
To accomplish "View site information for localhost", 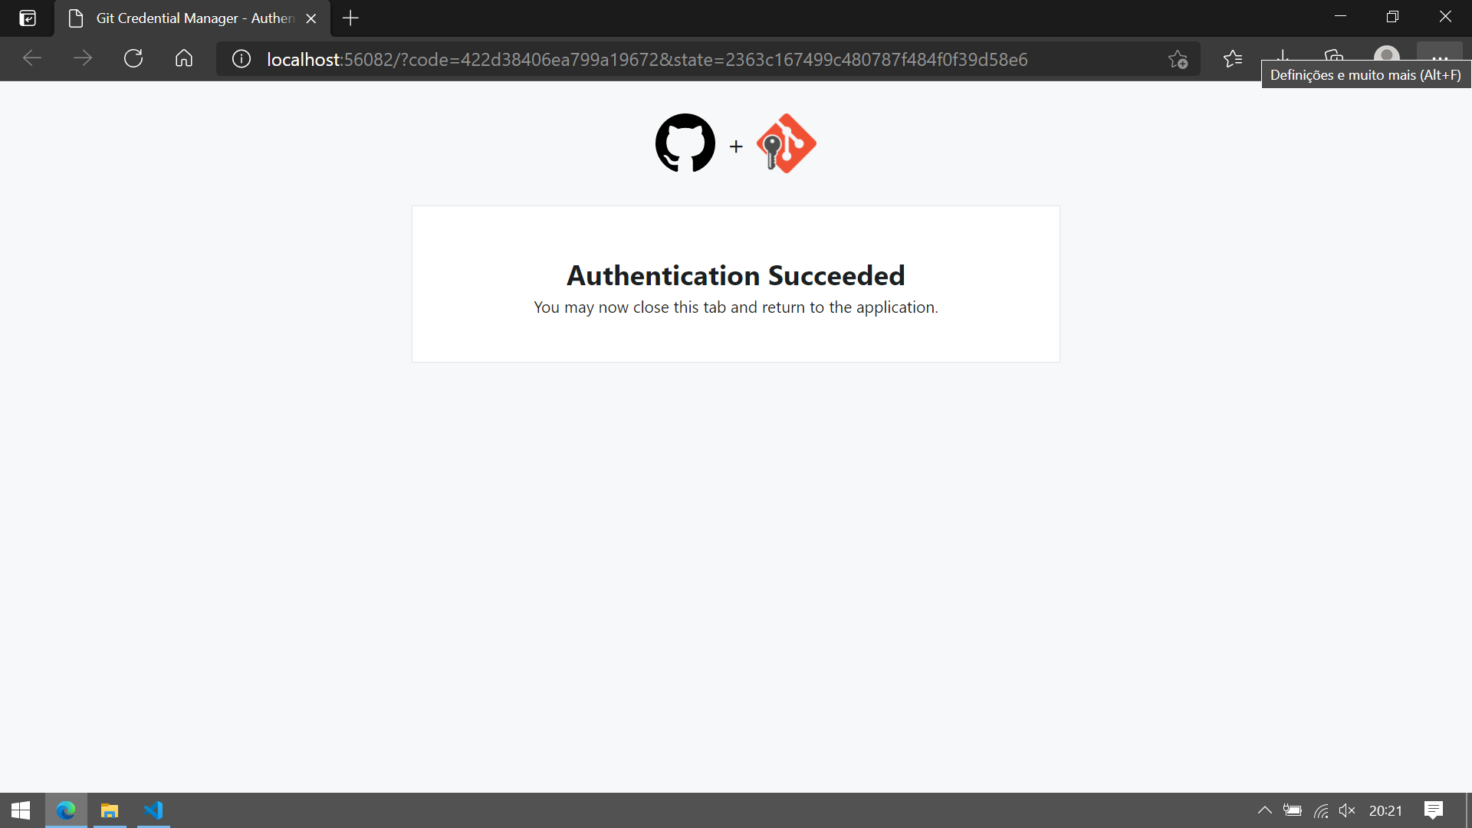I will tap(242, 59).
